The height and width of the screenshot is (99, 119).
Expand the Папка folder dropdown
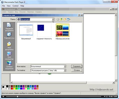[53, 19]
